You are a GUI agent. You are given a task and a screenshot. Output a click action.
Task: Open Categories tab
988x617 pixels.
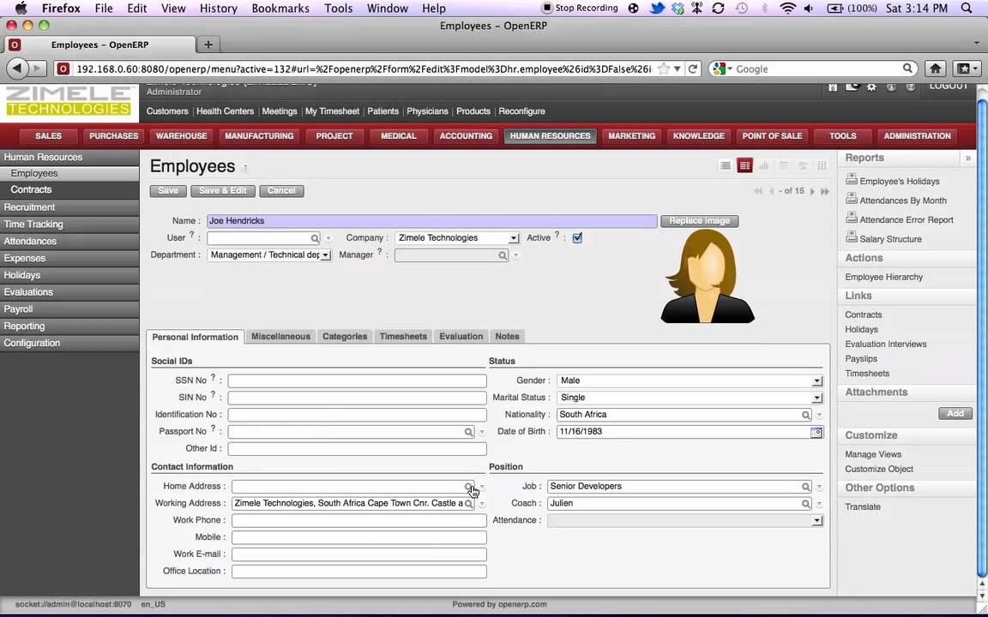click(345, 336)
